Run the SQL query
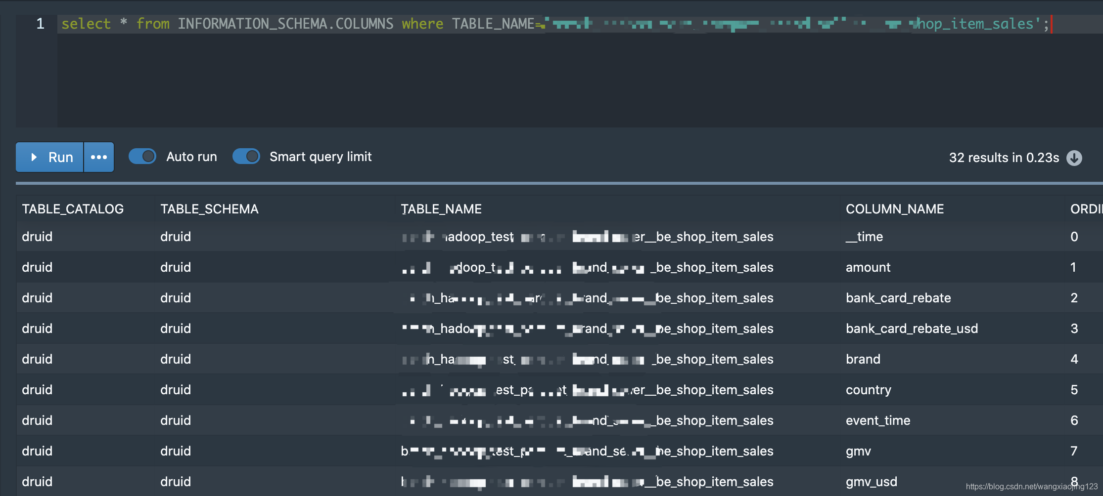Image resolution: width=1103 pixels, height=496 pixels. pos(49,157)
